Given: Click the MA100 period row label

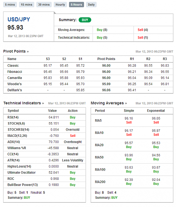Looking at the screenshot, I should coord(100,170).
